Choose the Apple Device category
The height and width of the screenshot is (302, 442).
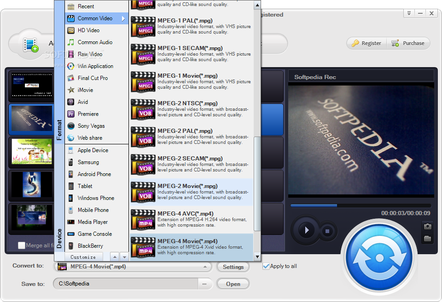coord(97,150)
